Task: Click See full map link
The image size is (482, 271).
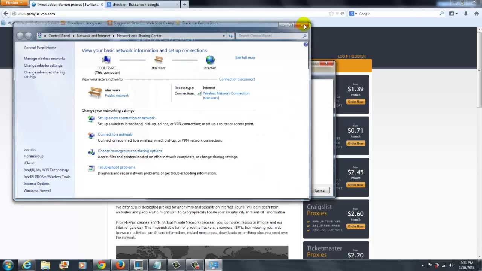Action: pyautogui.click(x=245, y=58)
